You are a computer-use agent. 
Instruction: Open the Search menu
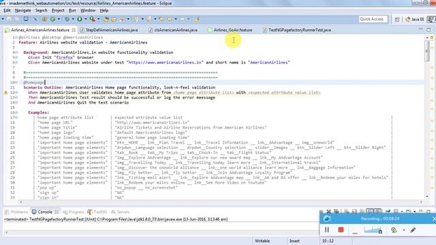(41, 10)
